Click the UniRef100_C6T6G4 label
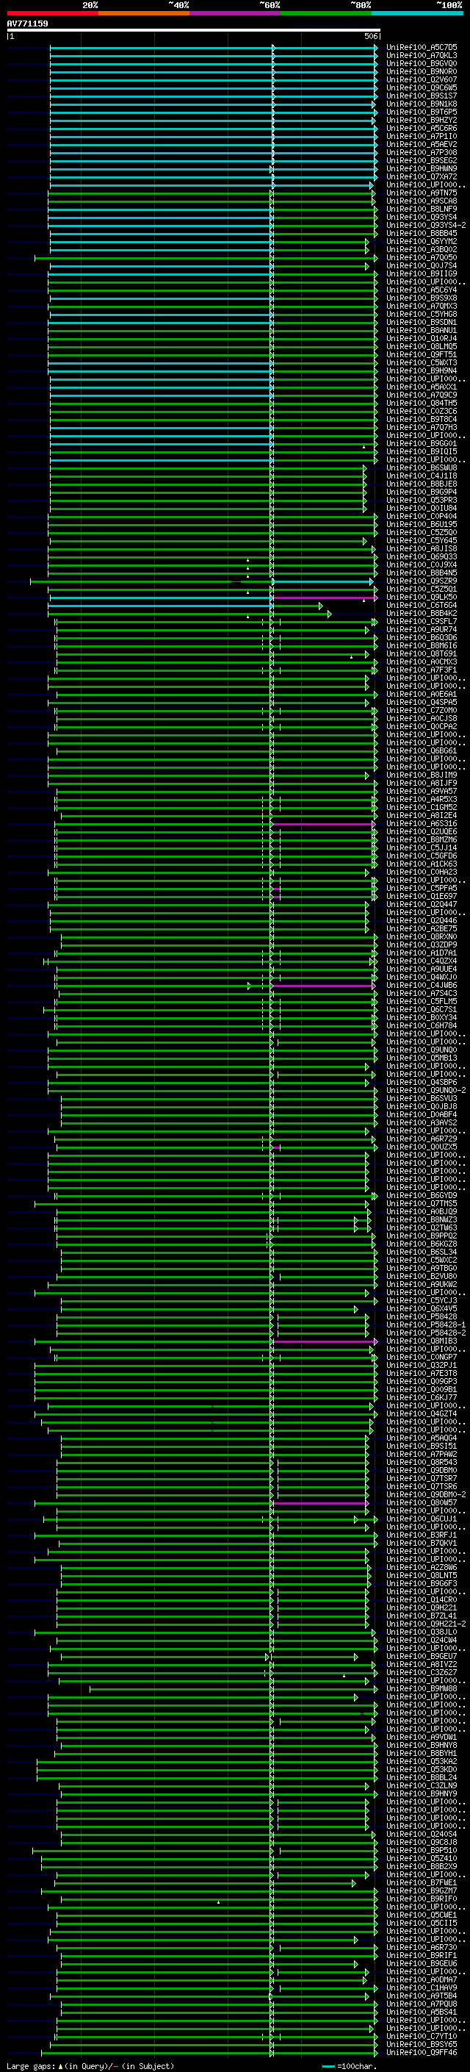This screenshot has width=470, height=2072. click(x=422, y=605)
